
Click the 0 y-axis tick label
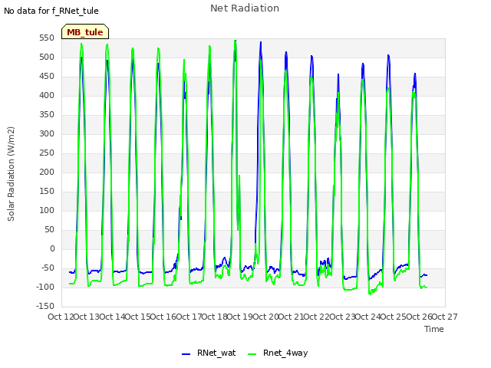coord(52,248)
